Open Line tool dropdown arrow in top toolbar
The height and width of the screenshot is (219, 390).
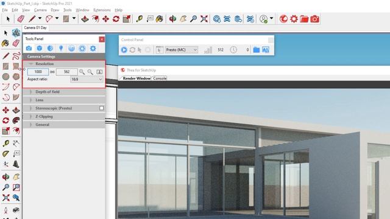click(40, 18)
